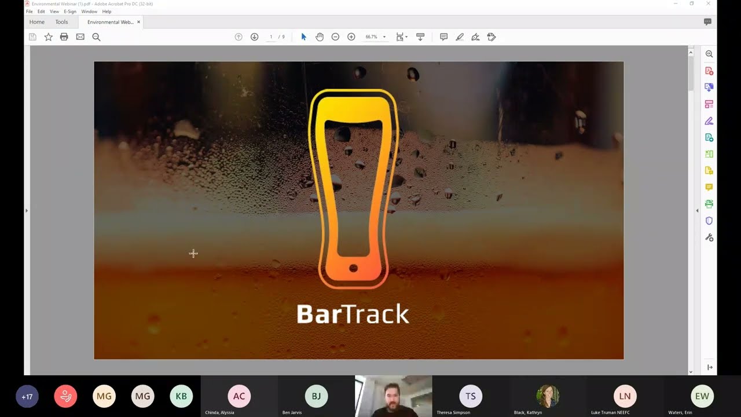Expand the left navigation pane arrow
Screen dimensions: 741x417
point(27,211)
